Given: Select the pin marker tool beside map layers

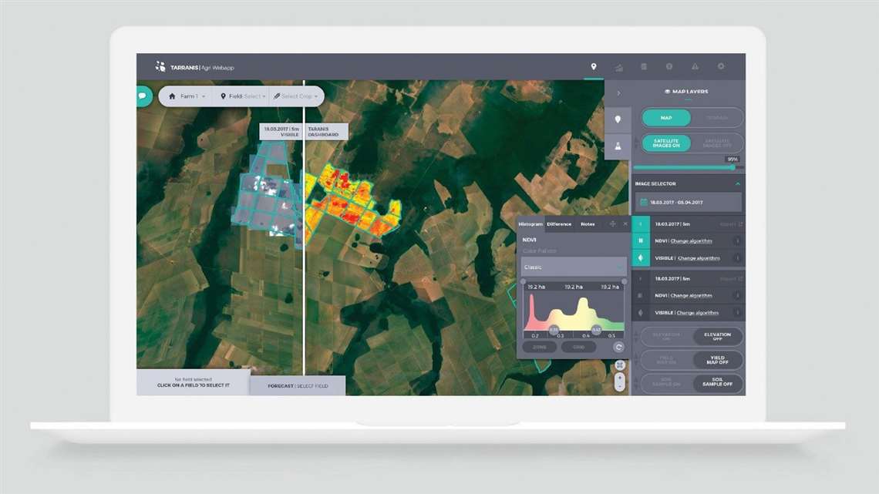Looking at the screenshot, I should 618,119.
